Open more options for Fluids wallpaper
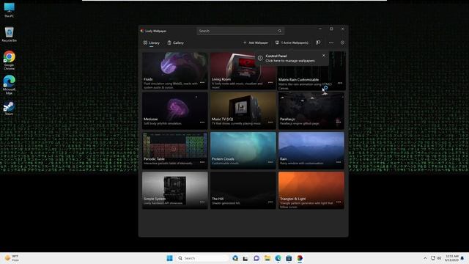 (202, 82)
